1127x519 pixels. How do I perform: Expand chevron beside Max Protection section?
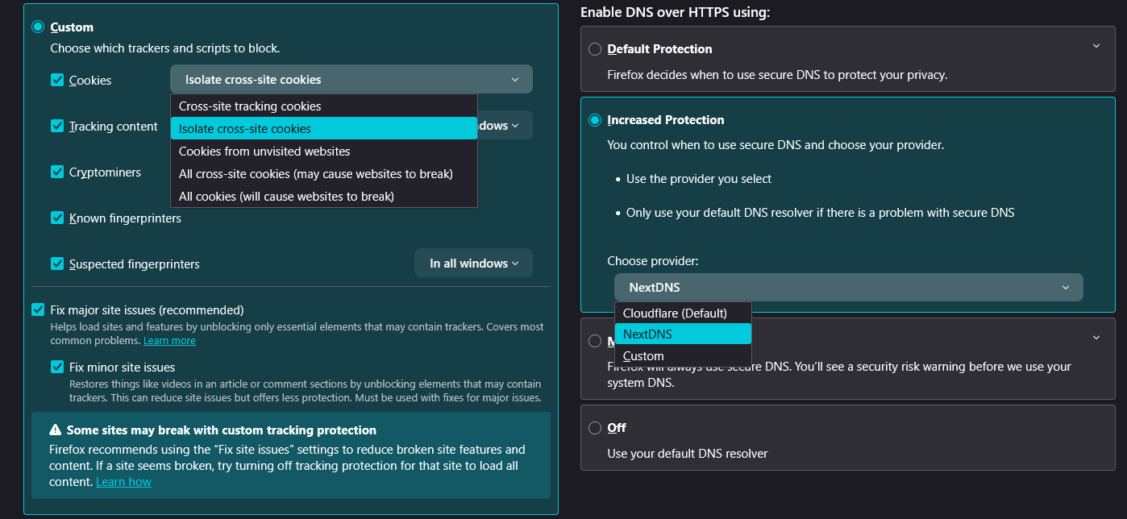tap(1096, 337)
